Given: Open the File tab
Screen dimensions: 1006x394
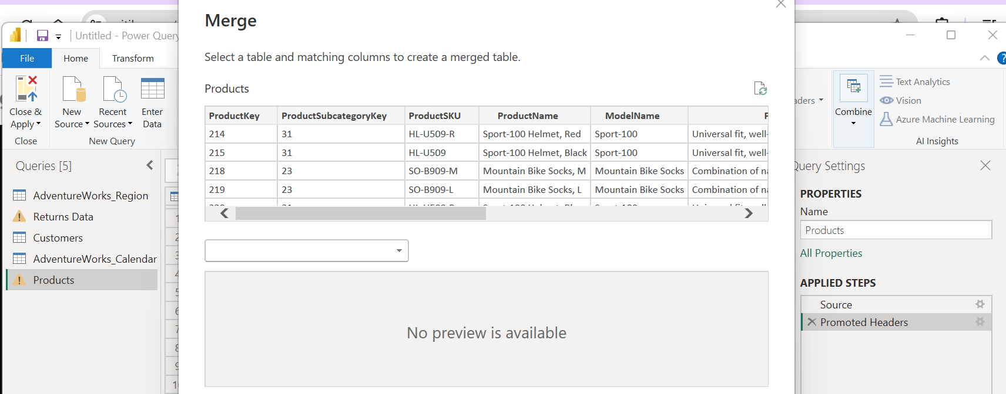Looking at the screenshot, I should (x=27, y=58).
